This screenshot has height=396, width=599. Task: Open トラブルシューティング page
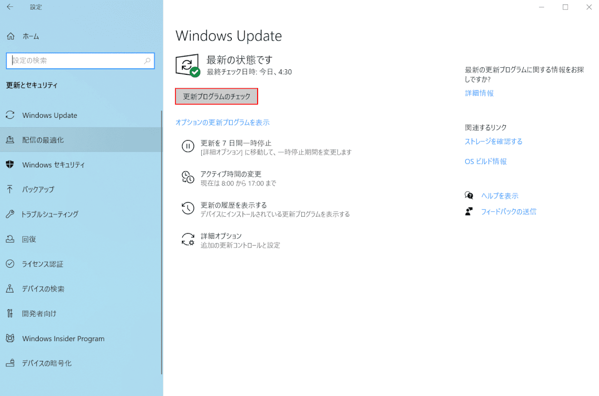[81, 214]
